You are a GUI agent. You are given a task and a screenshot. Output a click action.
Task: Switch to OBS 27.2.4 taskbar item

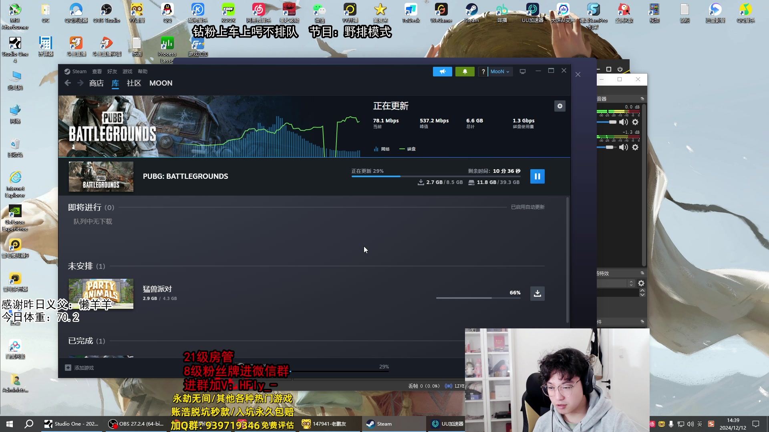[136, 424]
